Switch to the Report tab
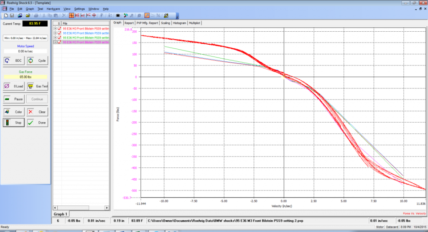The image size is (428, 232). (129, 23)
